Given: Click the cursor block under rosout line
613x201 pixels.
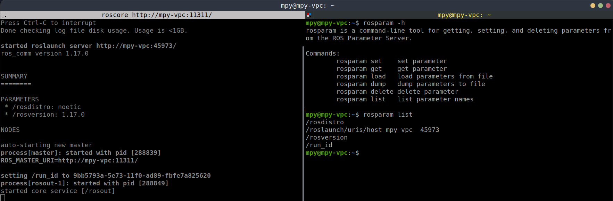Looking at the screenshot, I should (x=3, y=198).
